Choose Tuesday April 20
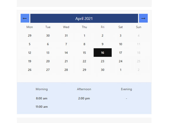Screen dimensions: 170x123 pyautogui.click(x=48, y=61)
